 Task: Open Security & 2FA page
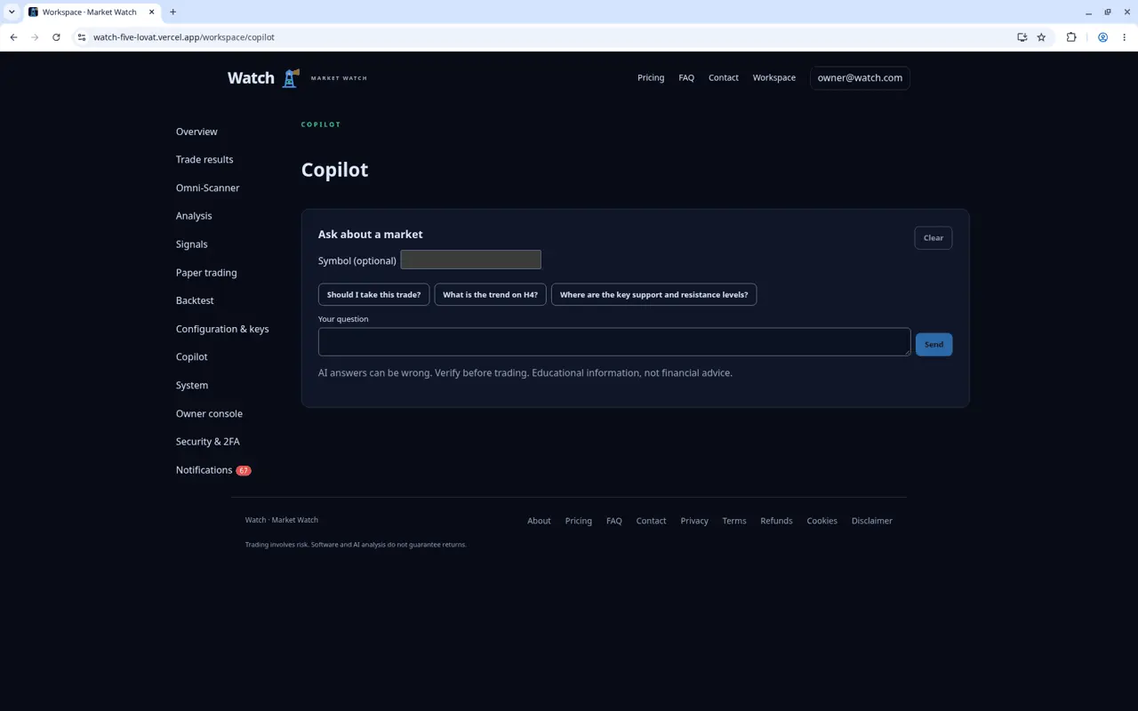(207, 442)
